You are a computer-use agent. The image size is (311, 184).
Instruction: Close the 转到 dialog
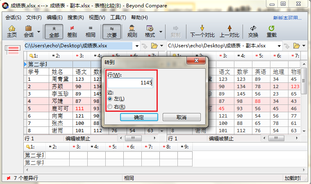coord(196,60)
